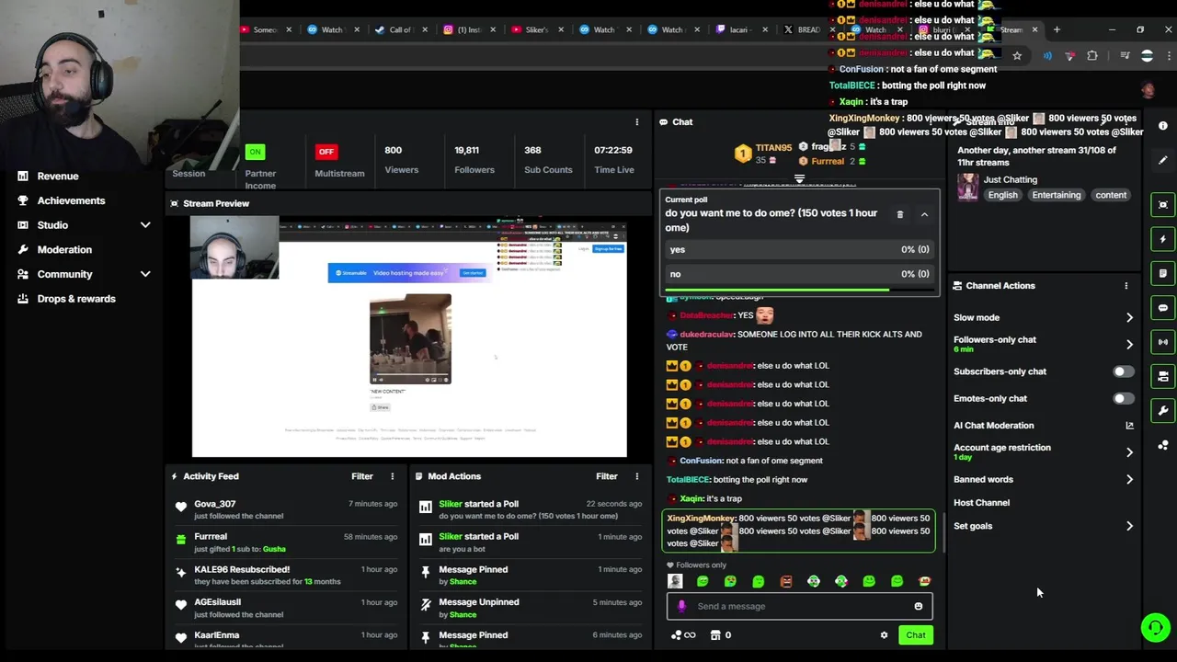Click the Gova_307 follow entry
Viewport: 1177px width, 662px height.
point(286,509)
